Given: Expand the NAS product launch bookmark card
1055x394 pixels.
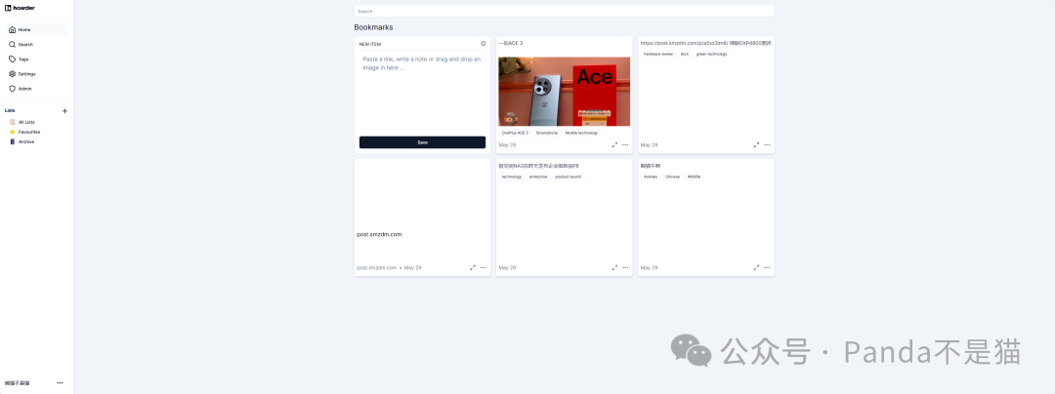Looking at the screenshot, I should pyautogui.click(x=614, y=268).
